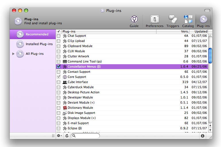221x147 pixels.
Task: Click the refresh plug-ins list icon
Action: click(x=67, y=136)
